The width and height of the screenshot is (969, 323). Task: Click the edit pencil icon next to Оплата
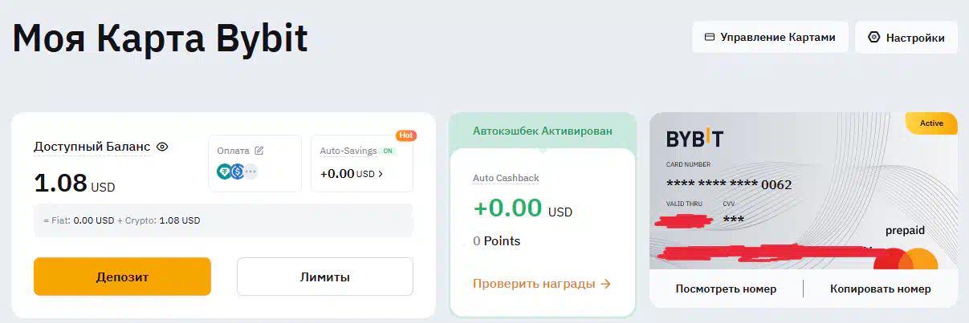[x=259, y=151]
